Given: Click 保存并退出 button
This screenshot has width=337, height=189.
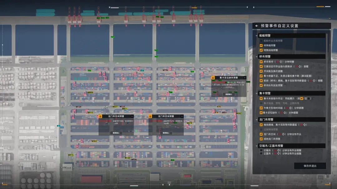Looking at the screenshot, I should coord(310,166).
